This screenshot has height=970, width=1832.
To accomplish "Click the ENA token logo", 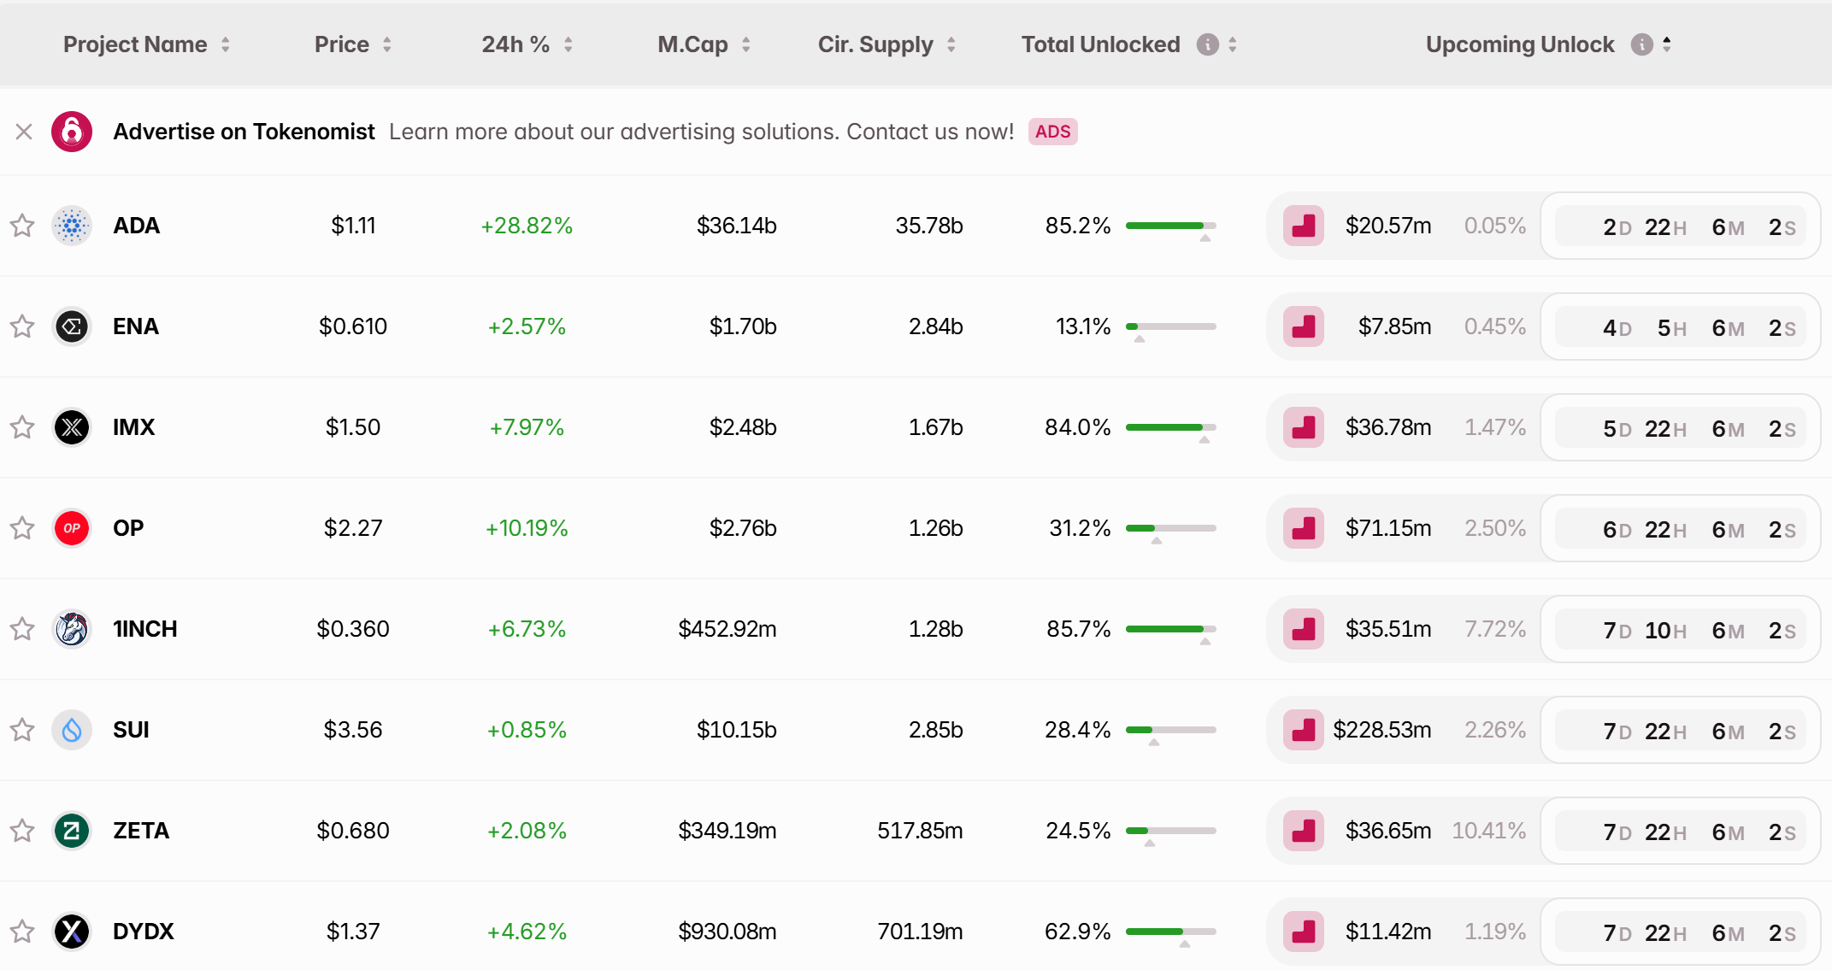I will pyautogui.click(x=72, y=326).
